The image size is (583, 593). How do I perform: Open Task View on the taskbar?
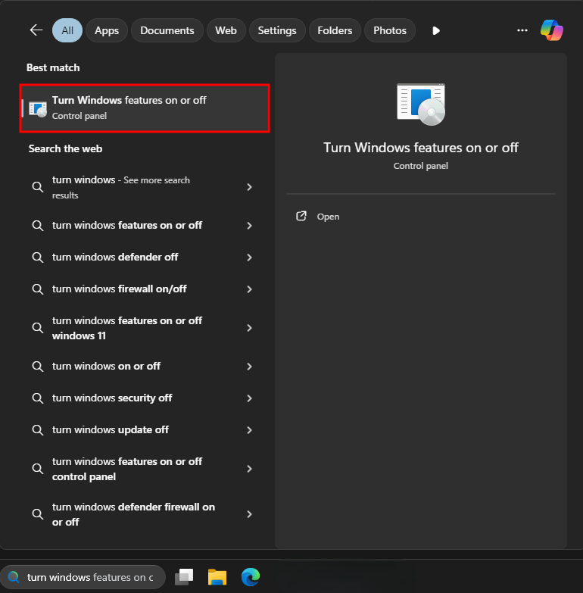[x=184, y=577]
